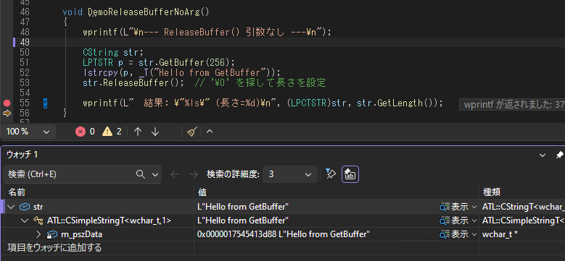Image resolution: width=565 pixels, height=261 pixels.
Task: Toggle the pinned-properties filter icon
Action: click(331, 174)
